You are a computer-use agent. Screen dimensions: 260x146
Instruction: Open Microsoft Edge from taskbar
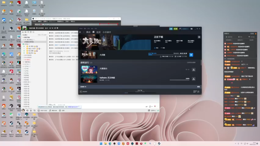click(110, 143)
